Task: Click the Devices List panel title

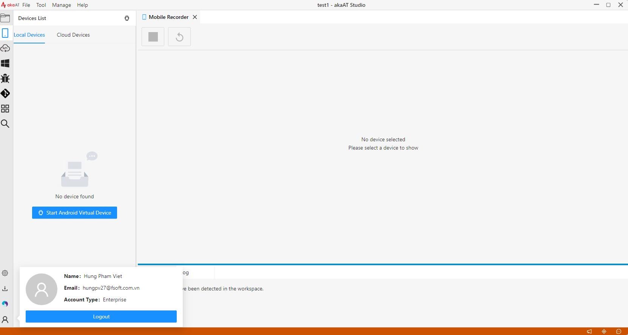Action: [x=32, y=18]
